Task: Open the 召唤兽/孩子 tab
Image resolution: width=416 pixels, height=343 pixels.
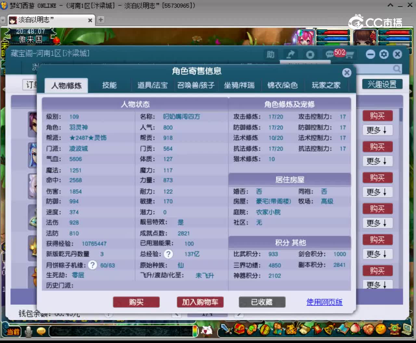Action: [196, 85]
